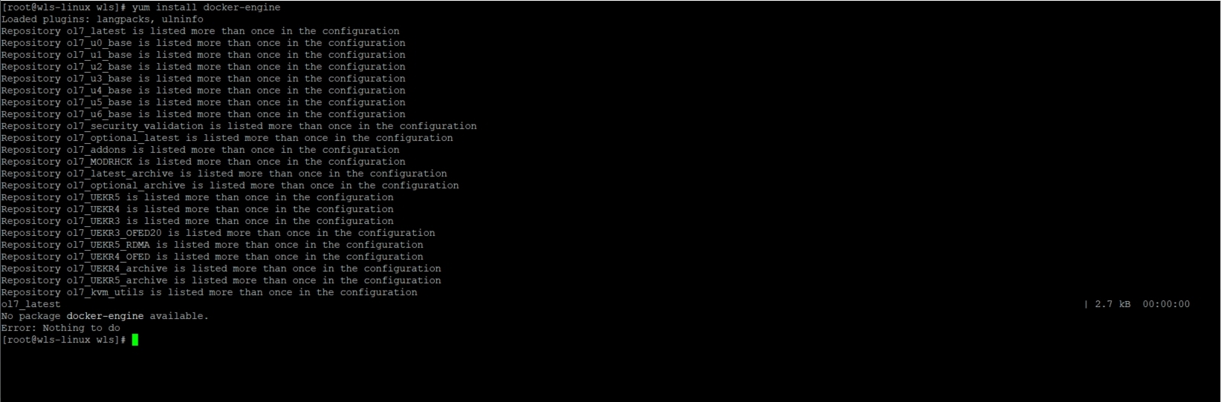Click the ol7_UEKR5_RDMA repository line
Screen dimensions: 1221x402
[x=212, y=245]
